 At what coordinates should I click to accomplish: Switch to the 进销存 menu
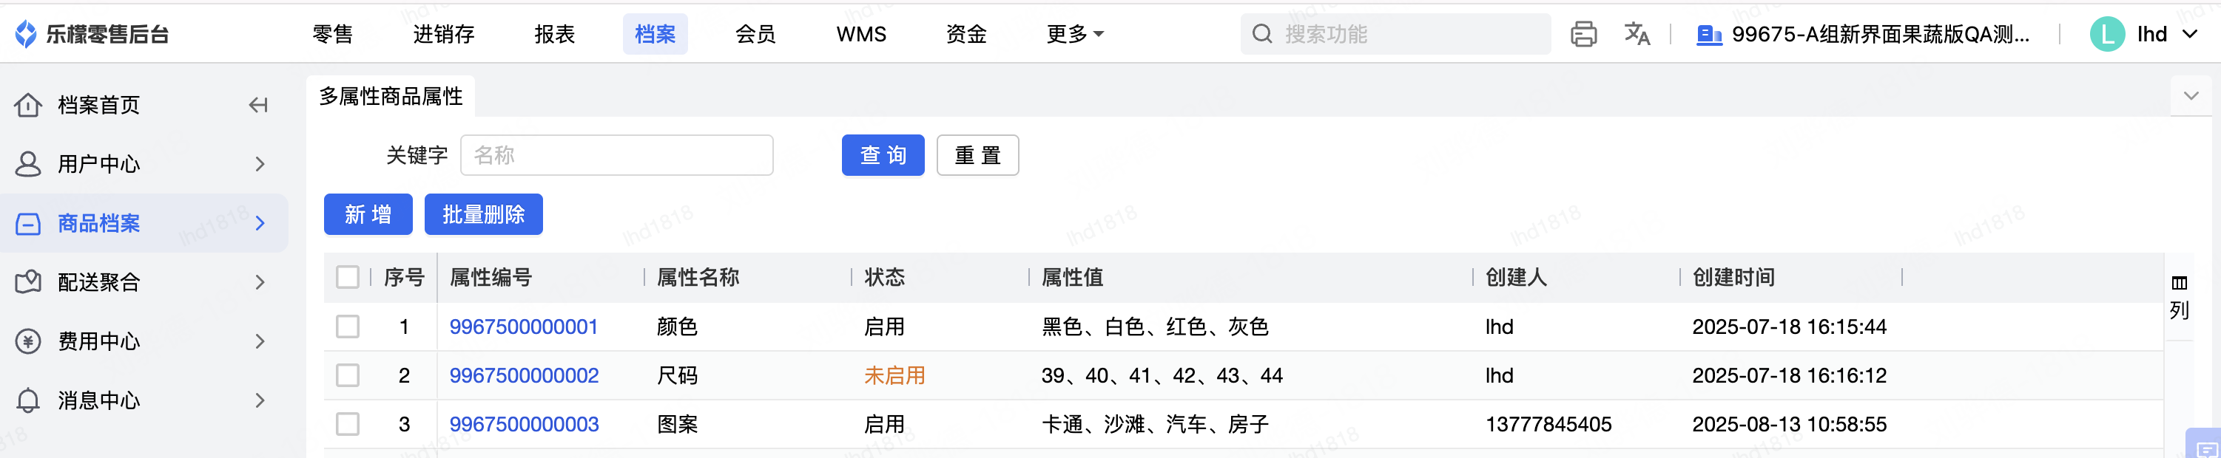click(443, 35)
